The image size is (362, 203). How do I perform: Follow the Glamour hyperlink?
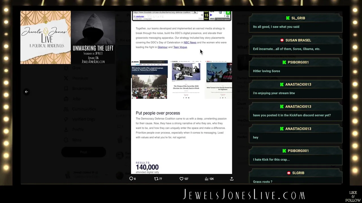point(162,47)
